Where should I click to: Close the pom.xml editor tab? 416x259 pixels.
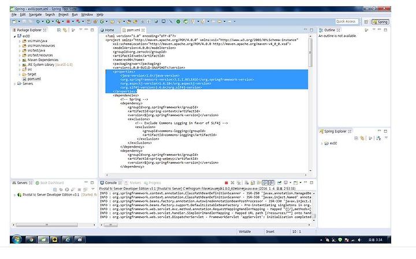coord(143,30)
